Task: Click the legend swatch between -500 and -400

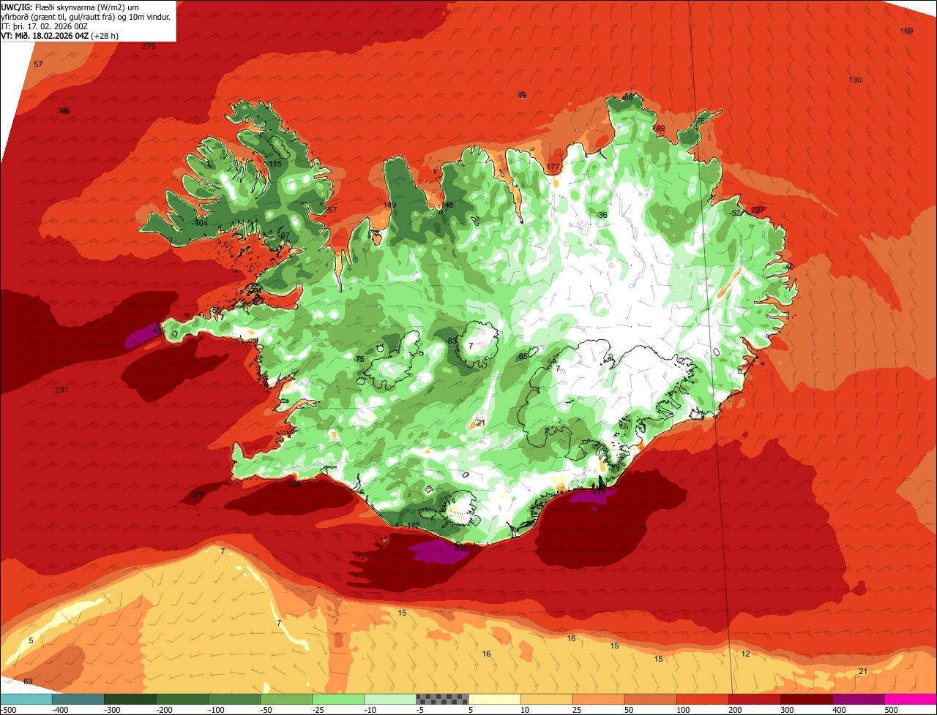Action: tap(26, 699)
